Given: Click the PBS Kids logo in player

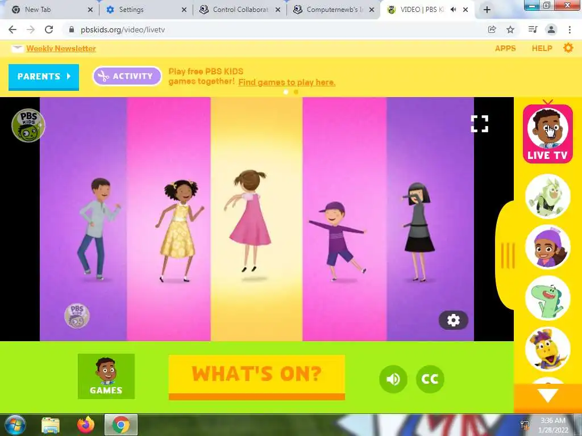Looking at the screenshot, I should [28, 125].
